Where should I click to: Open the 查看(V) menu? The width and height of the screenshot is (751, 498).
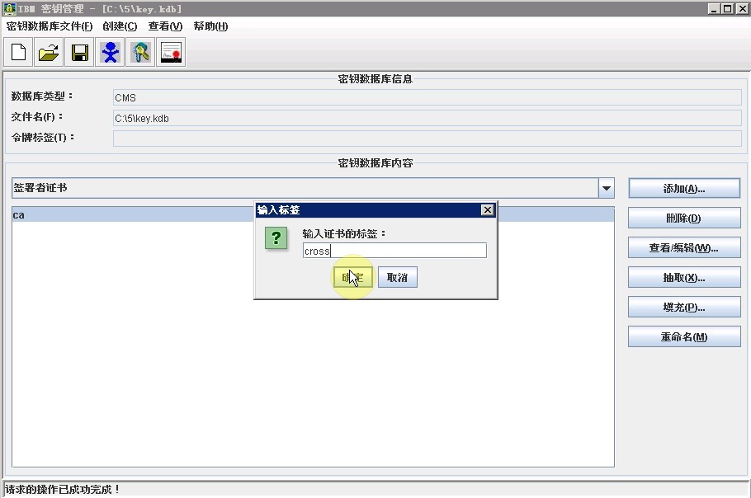coord(165,26)
